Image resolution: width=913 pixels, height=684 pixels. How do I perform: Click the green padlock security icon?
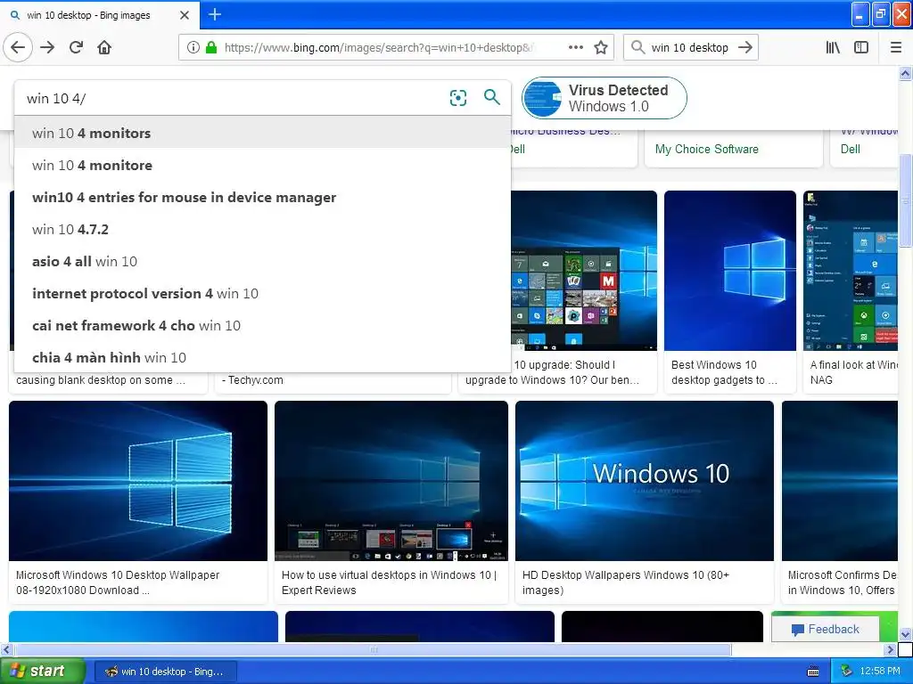210,47
